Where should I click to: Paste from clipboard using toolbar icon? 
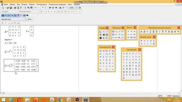click(32, 8)
